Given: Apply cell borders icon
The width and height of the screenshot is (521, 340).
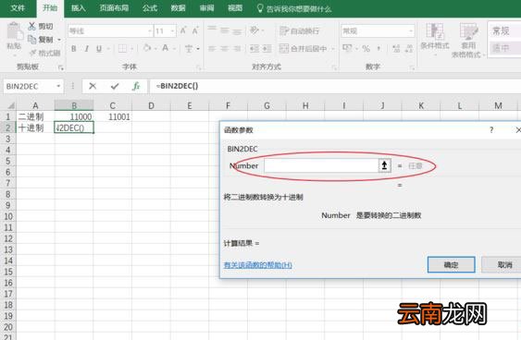Looking at the screenshot, I should coord(122,49).
